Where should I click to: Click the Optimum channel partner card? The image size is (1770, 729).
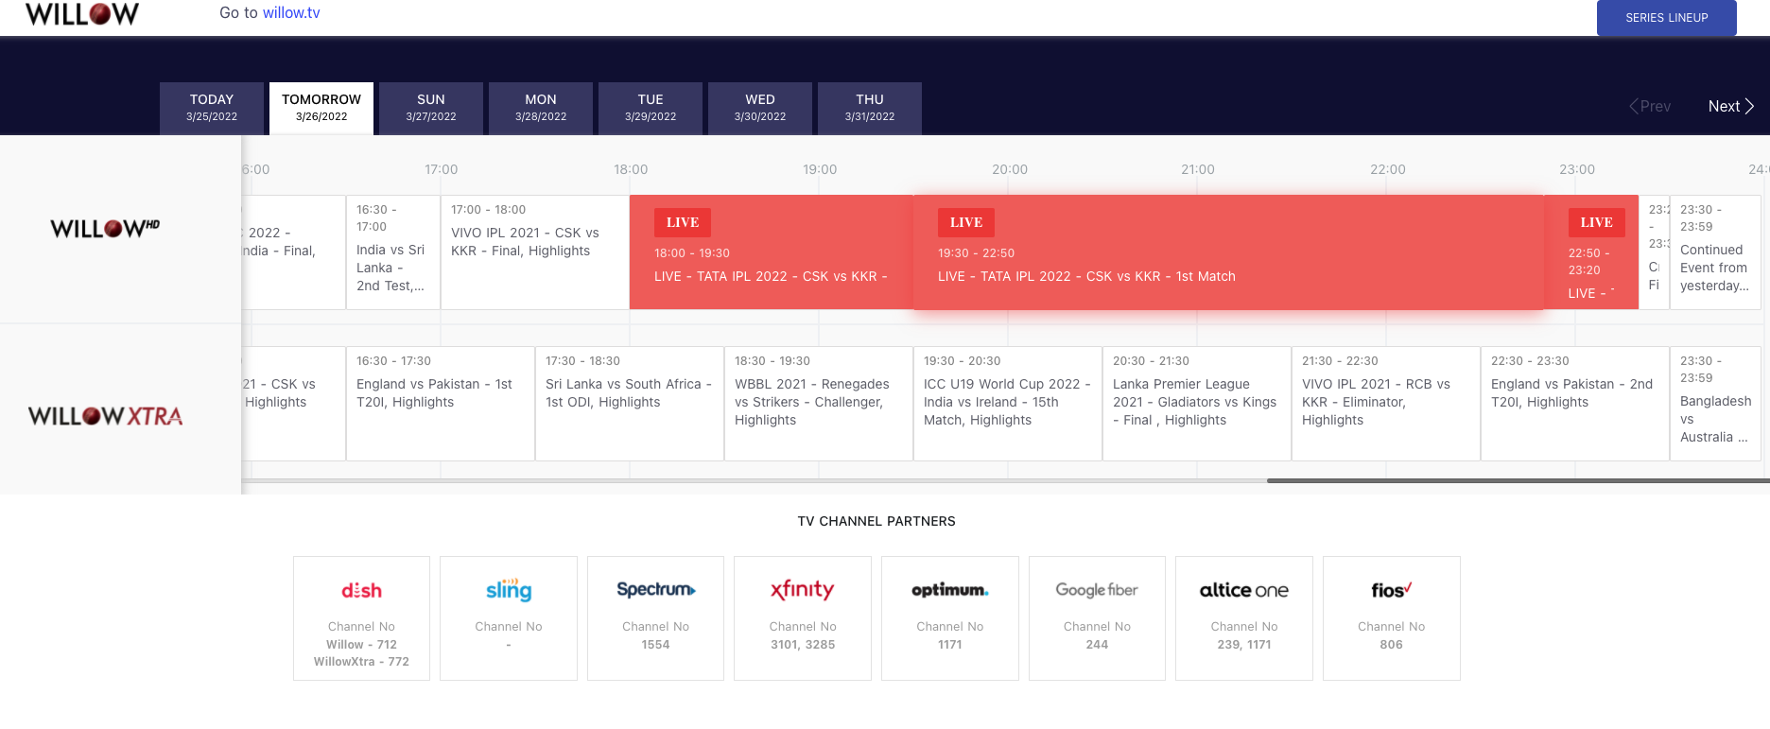coord(950,618)
